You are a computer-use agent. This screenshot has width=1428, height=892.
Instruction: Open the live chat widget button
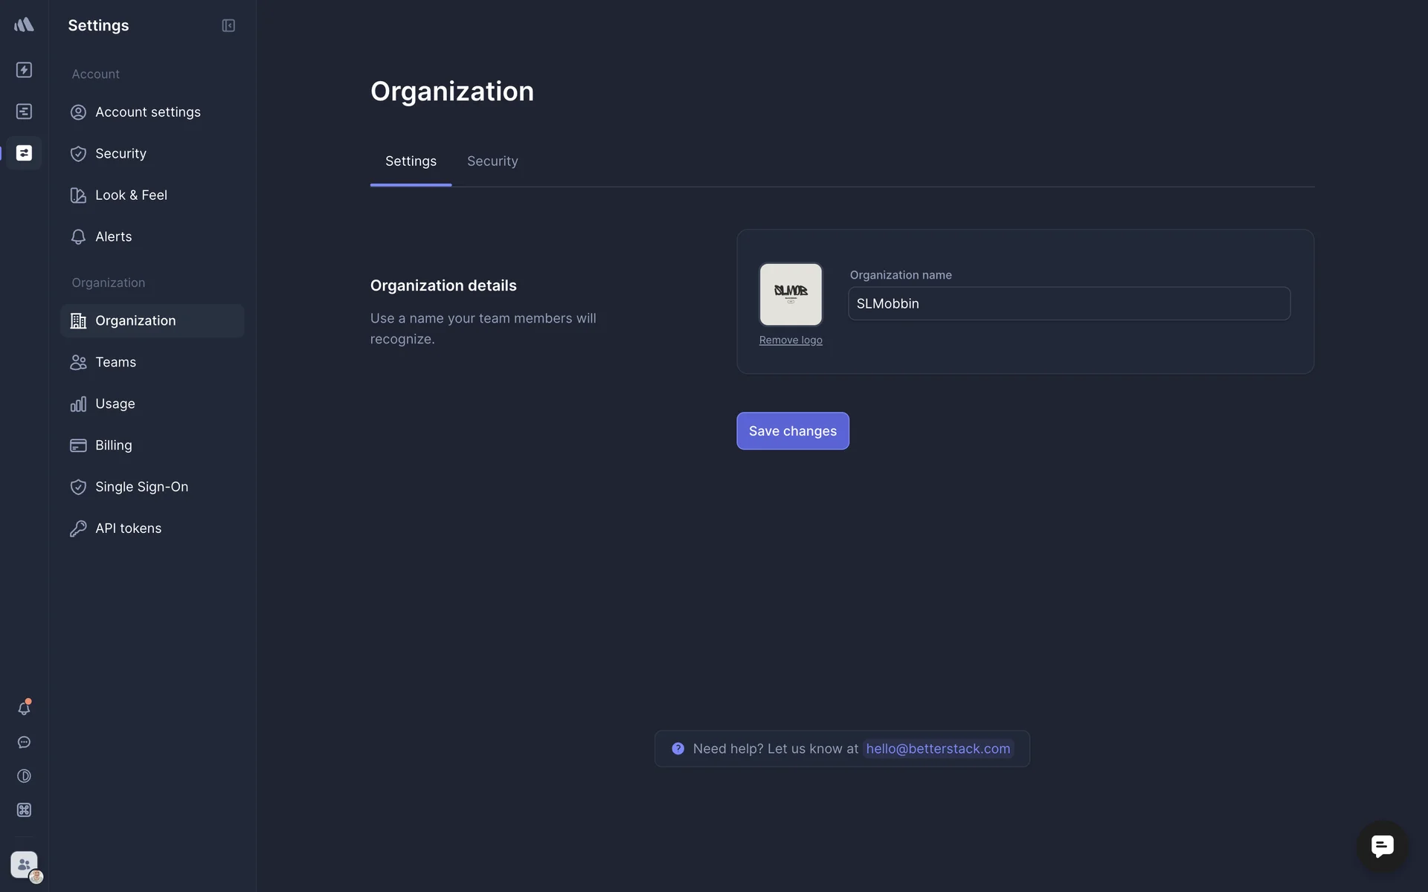pyautogui.click(x=1382, y=846)
